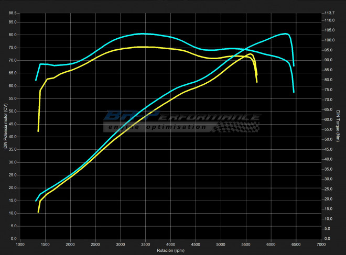
Task: Click the 5000 rpm tick label
Action: (x=221, y=244)
